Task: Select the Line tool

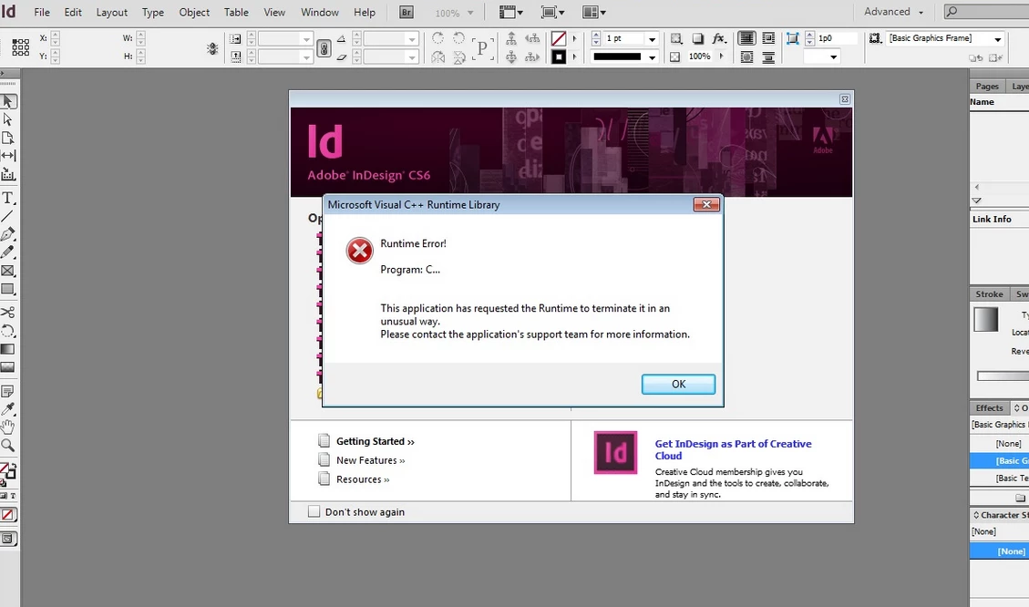Action: coord(8,216)
